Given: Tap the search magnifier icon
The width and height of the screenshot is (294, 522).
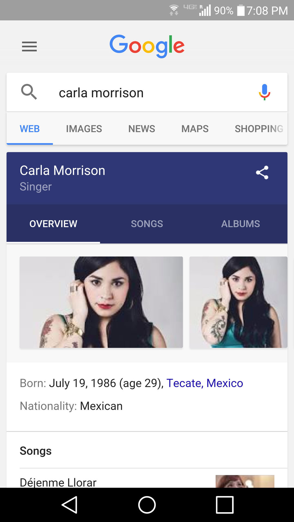Looking at the screenshot, I should (29, 92).
